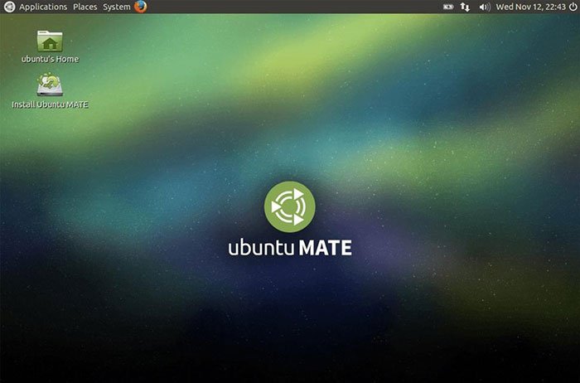Click the green circular Ubuntu MATE wallpaper logo
This screenshot has height=383, width=580.
click(289, 206)
